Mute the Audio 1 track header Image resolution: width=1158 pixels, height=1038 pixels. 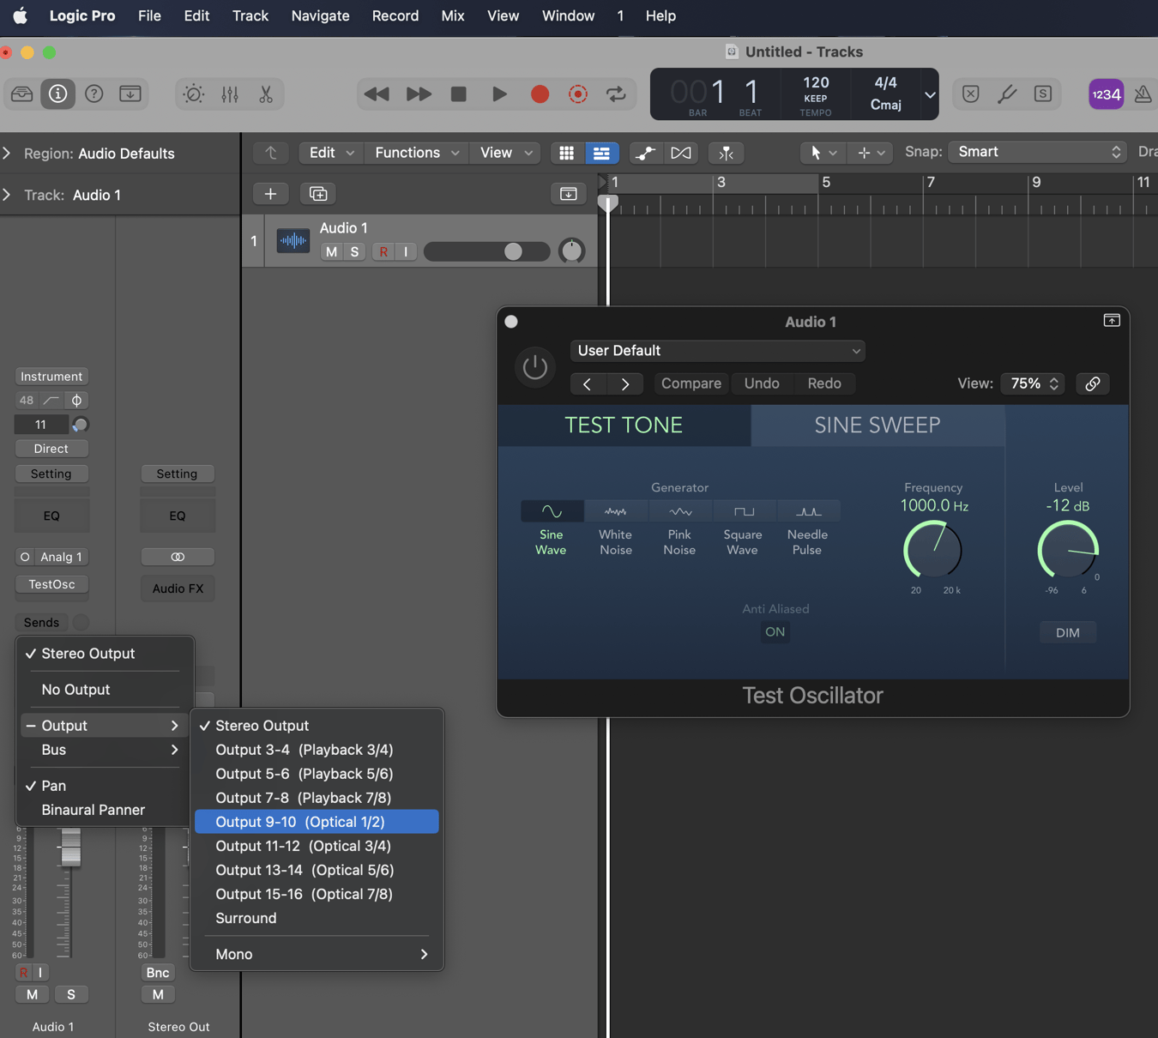tap(331, 251)
